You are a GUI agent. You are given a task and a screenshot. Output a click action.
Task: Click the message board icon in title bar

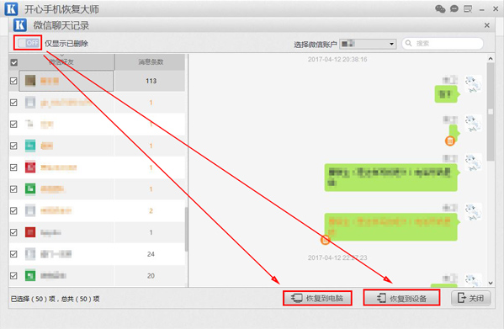[x=468, y=8]
